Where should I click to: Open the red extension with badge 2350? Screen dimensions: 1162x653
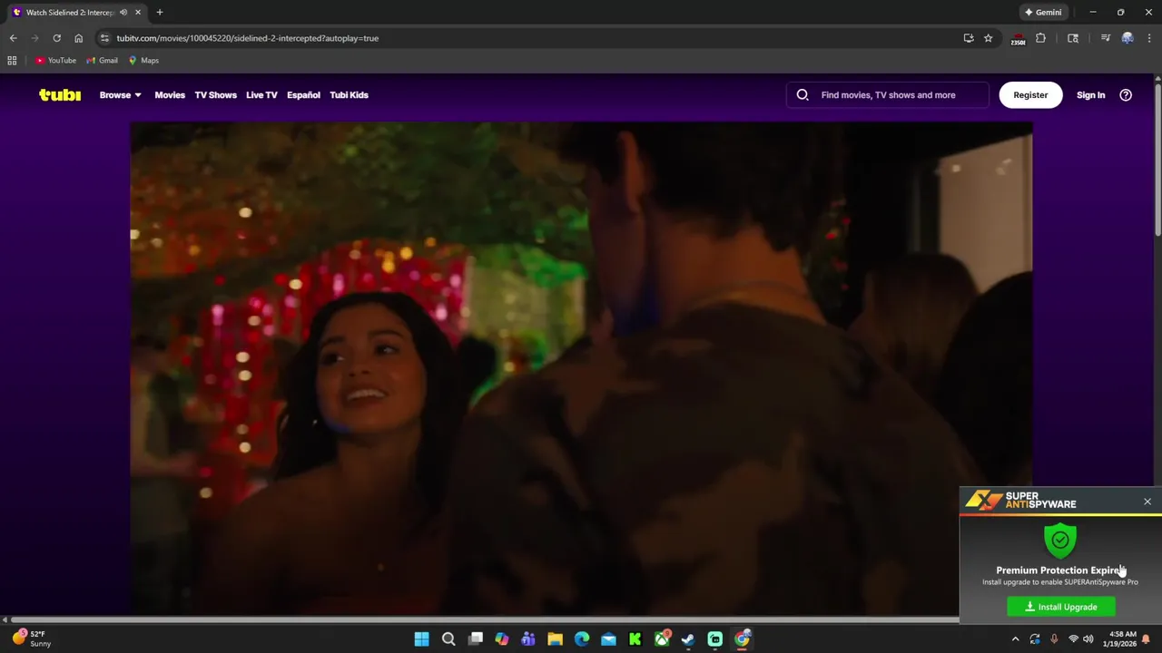[1019, 38]
